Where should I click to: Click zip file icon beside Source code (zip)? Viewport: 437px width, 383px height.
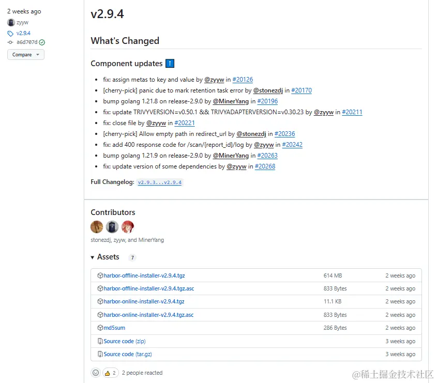pos(100,341)
